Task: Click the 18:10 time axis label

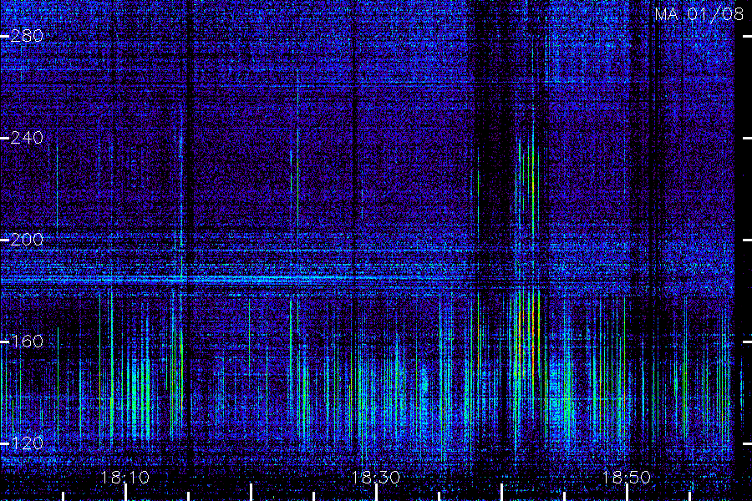Action: click(125, 478)
